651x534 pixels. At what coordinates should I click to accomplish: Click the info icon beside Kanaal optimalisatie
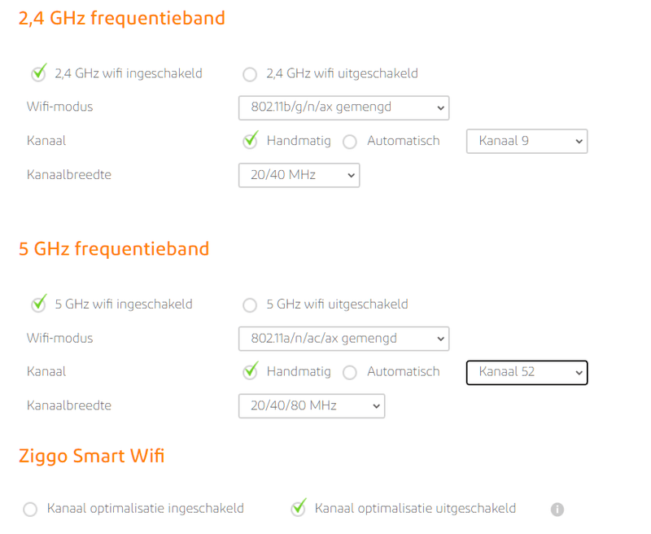click(x=557, y=510)
